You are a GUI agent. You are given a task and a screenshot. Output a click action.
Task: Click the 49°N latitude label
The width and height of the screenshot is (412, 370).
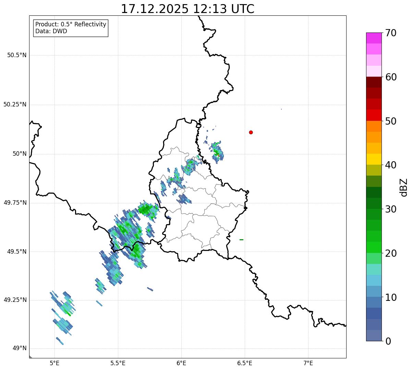click(20, 348)
